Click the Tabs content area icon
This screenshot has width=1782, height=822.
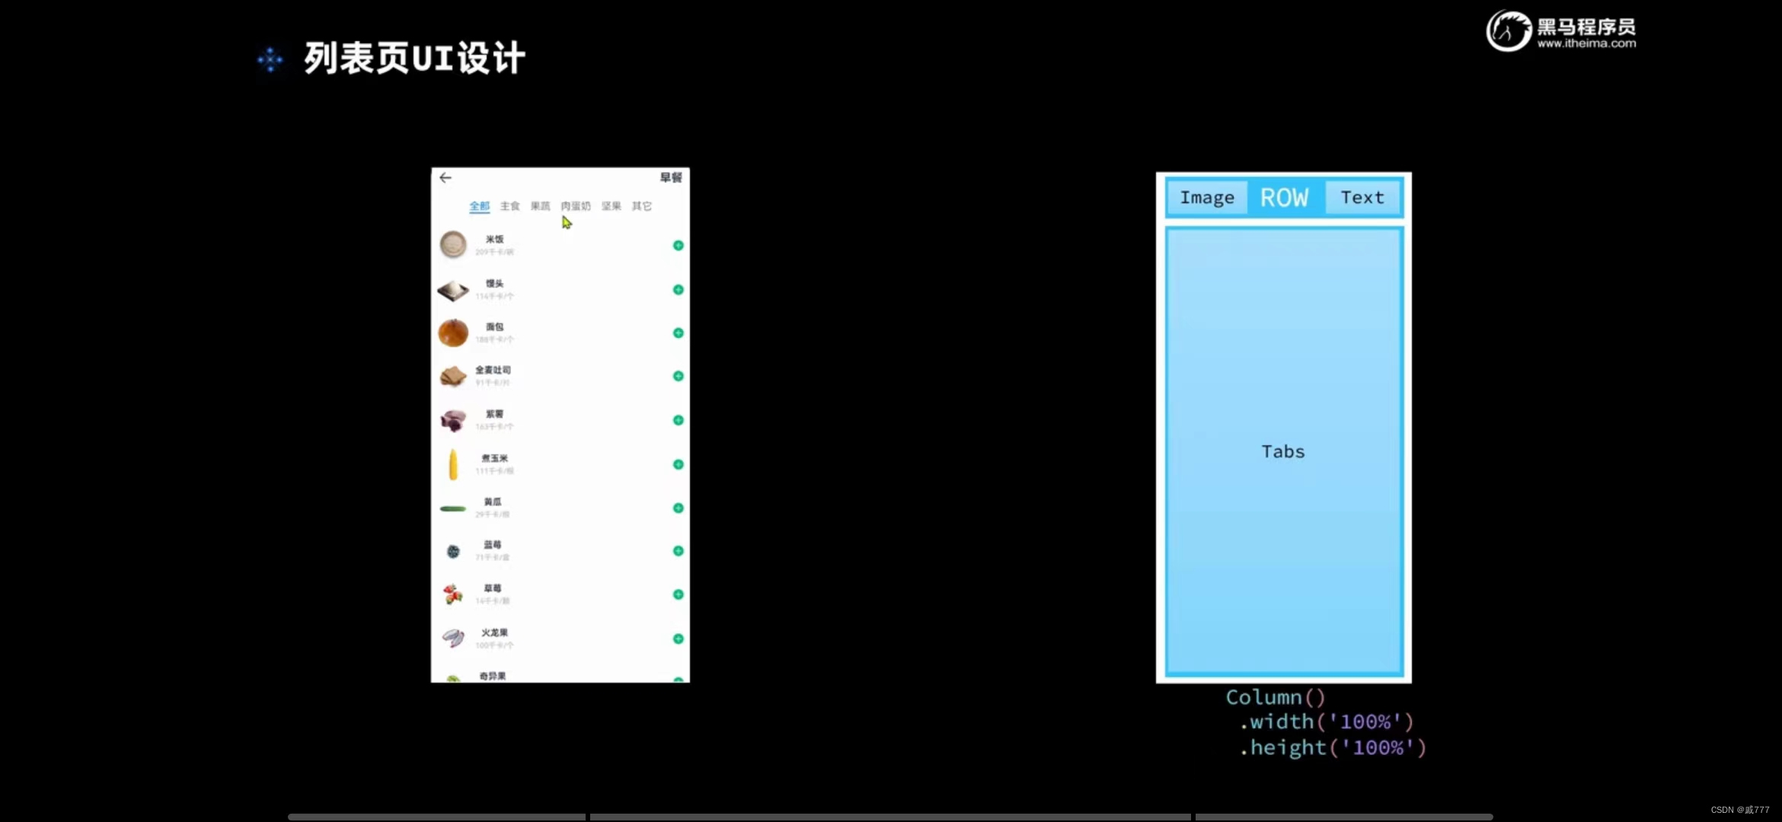[1283, 451]
